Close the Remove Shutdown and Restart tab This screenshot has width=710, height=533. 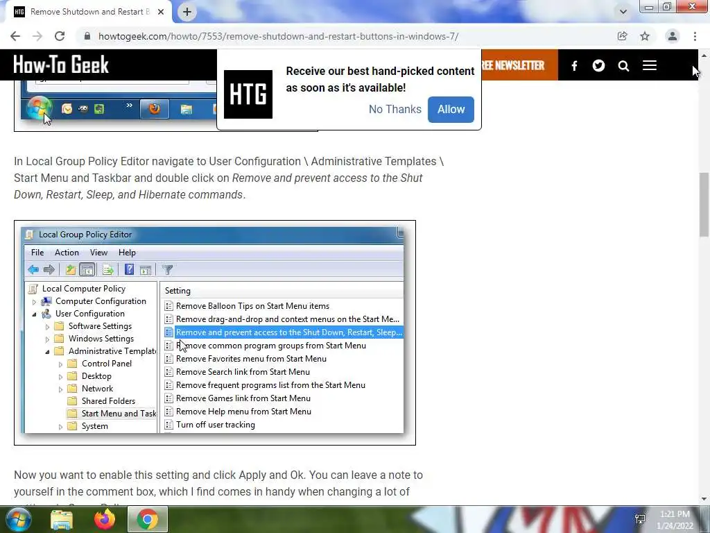pyautogui.click(x=161, y=12)
